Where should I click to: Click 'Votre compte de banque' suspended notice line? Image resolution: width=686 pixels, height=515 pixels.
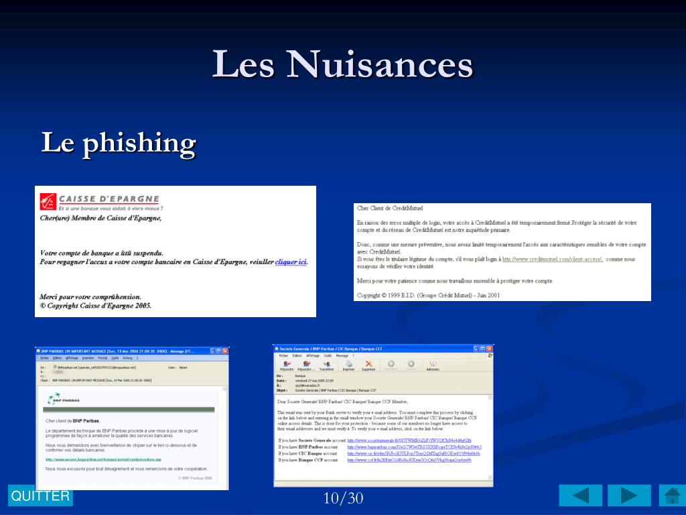102,253
